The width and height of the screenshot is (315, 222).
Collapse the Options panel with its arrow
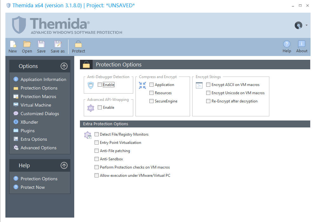64,66
